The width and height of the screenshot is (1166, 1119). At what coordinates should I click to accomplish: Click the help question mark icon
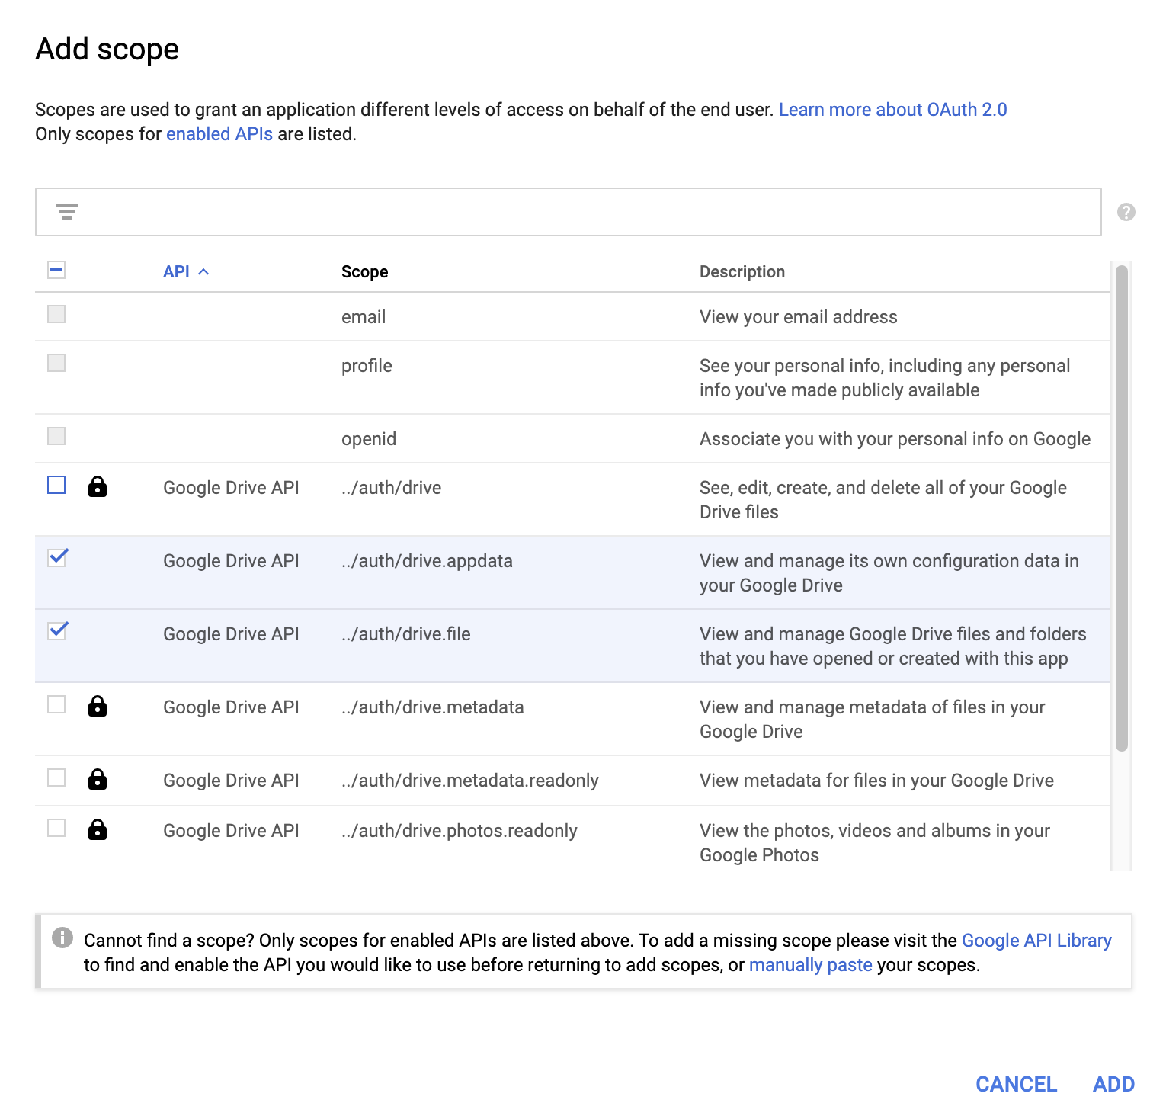(x=1126, y=212)
